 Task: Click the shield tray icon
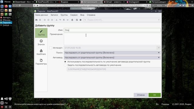10,99
